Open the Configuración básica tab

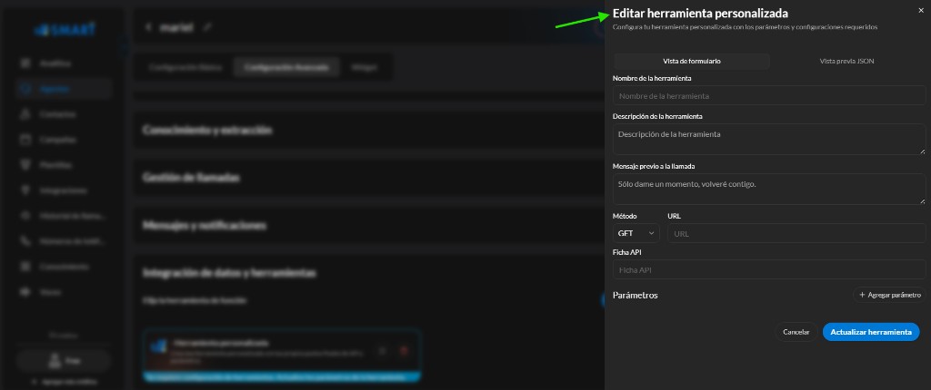tap(185, 67)
